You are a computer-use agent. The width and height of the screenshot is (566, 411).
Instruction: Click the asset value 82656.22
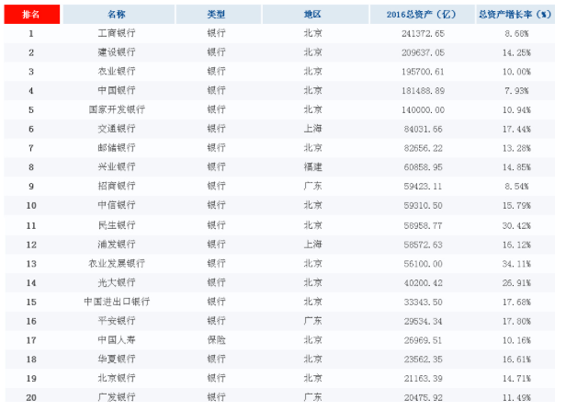pos(423,148)
